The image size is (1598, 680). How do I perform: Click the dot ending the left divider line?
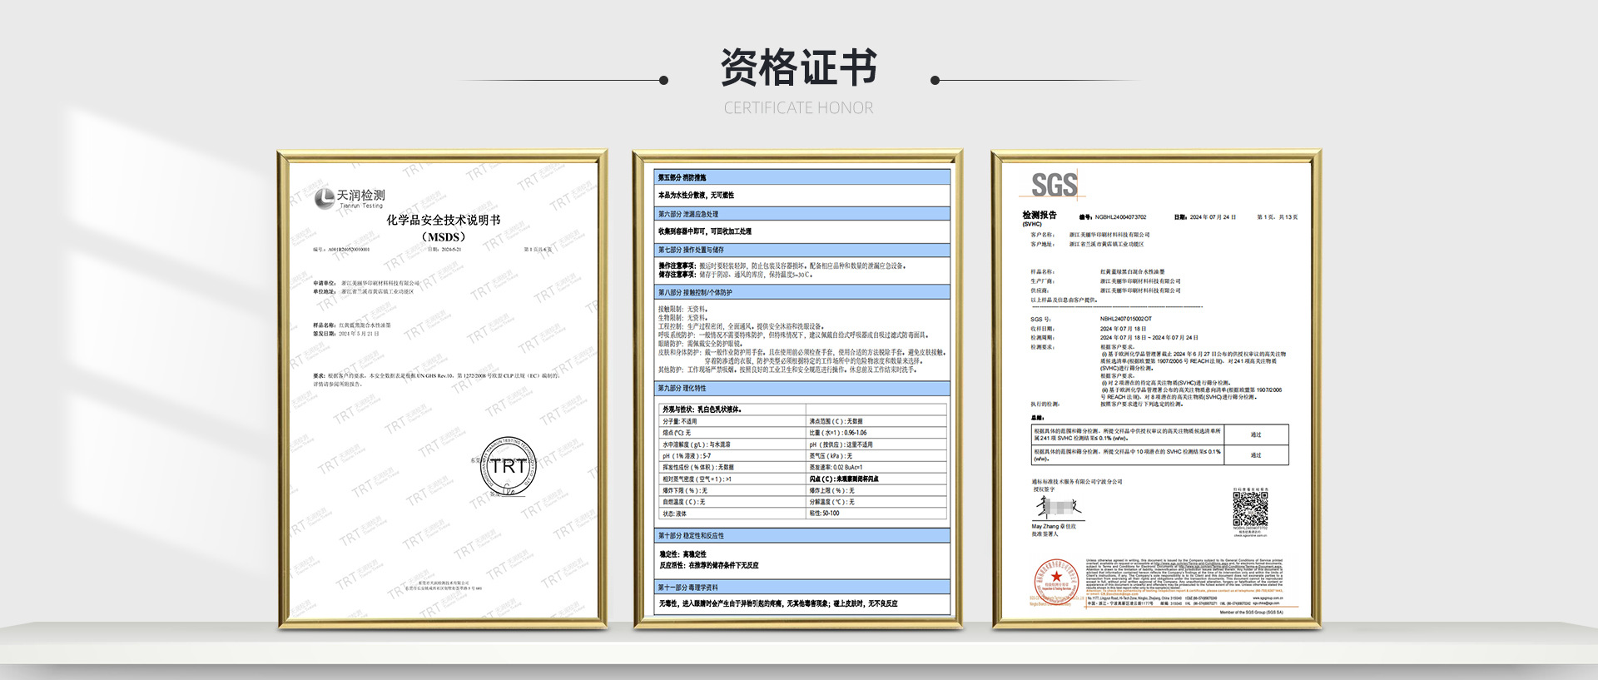[x=663, y=81]
